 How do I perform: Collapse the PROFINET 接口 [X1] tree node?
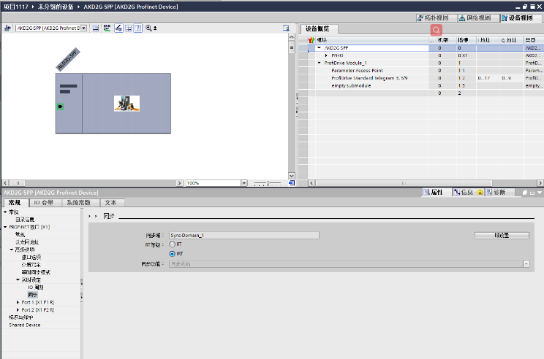5,227
